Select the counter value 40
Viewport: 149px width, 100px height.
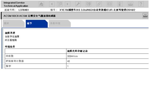coord(68,61)
